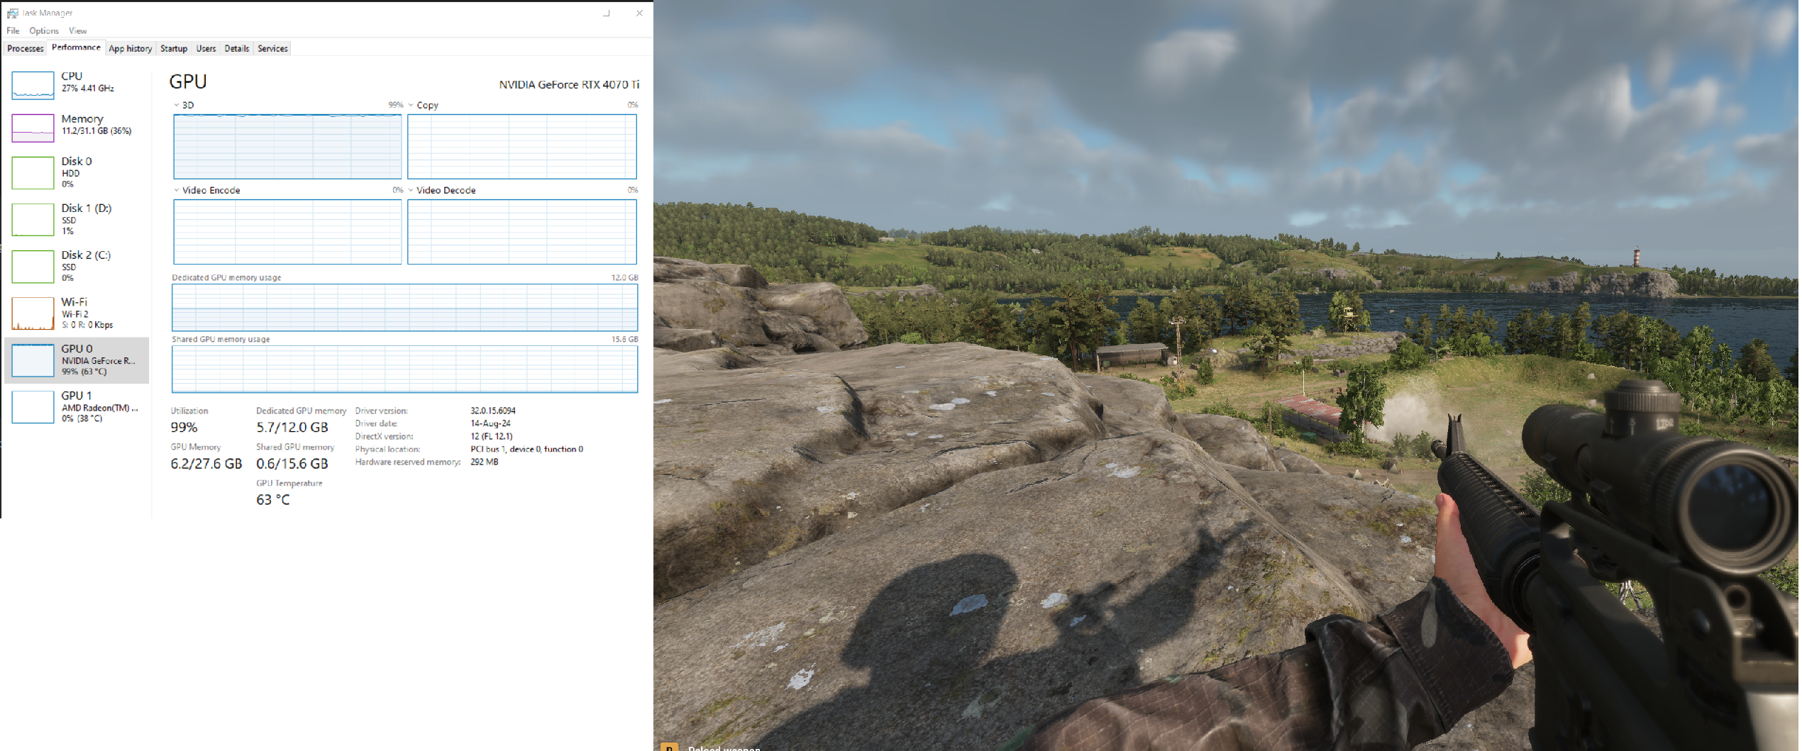The width and height of the screenshot is (1802, 751).
Task: Click the driver version 32.0.15.6094 text
Action: (x=493, y=411)
